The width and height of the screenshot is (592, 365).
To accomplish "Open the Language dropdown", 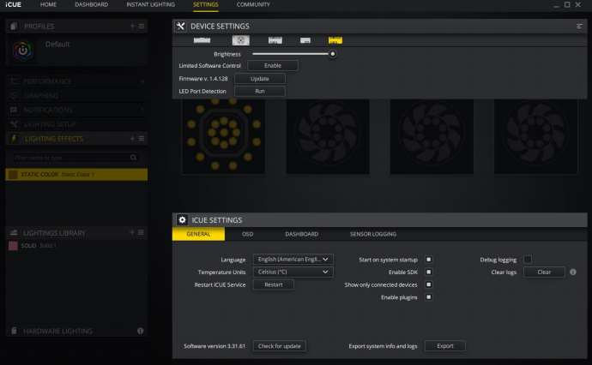I will pyautogui.click(x=293, y=260).
